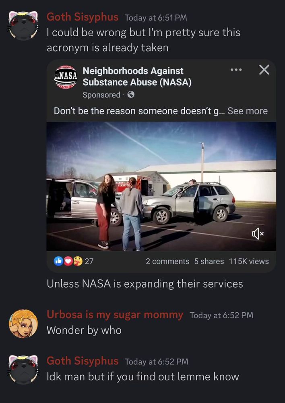Click the Goth Sisyphus username at 6:51 PM
This screenshot has height=403, width=285.
pyautogui.click(x=83, y=17)
